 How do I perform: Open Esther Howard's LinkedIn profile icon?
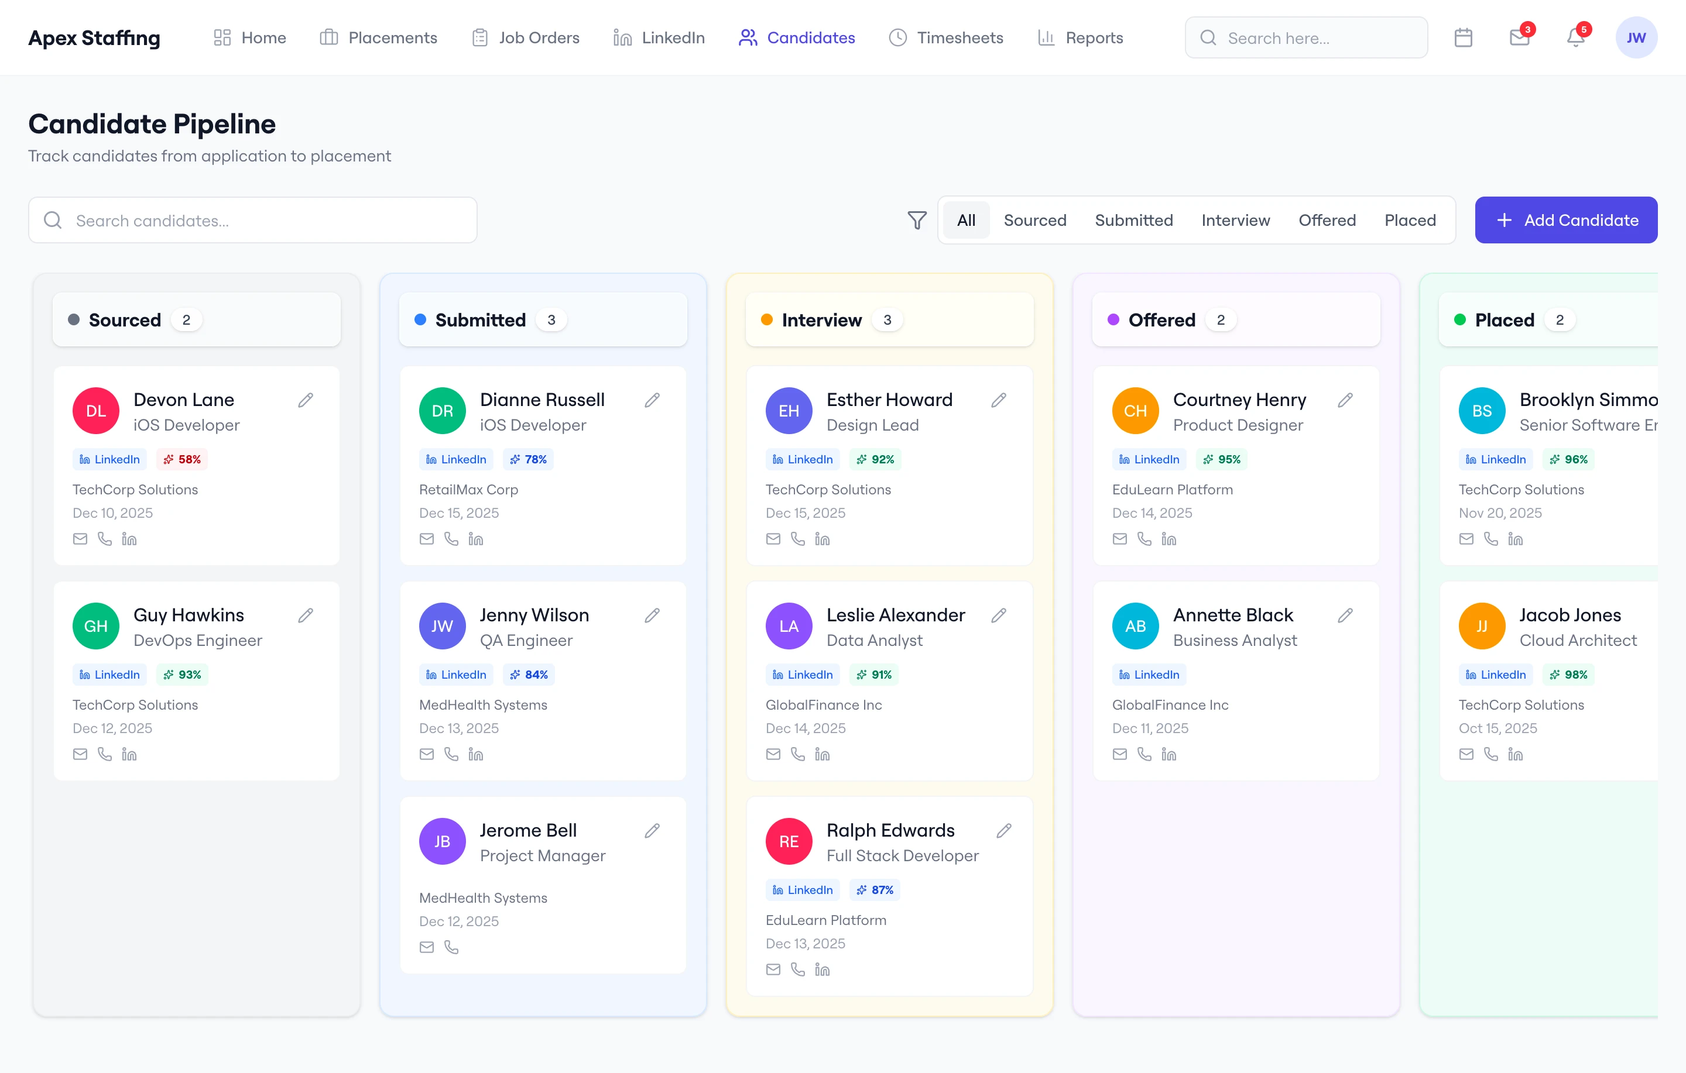[822, 539]
